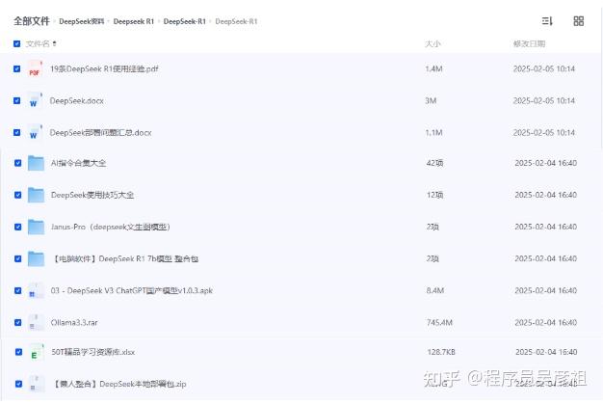Open 19条DeepSeek R1使用经验.pdf file name
This screenshot has width=603, height=404.
point(104,68)
